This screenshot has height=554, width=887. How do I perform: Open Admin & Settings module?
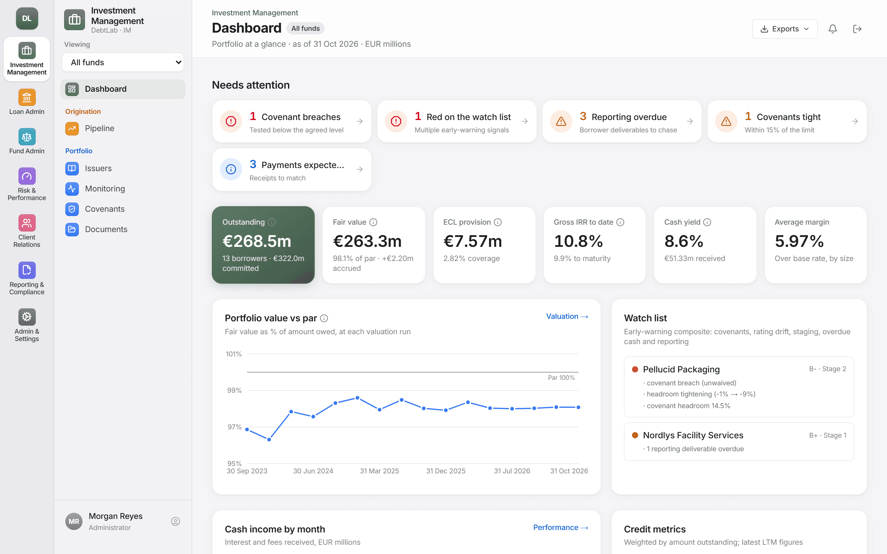click(x=27, y=325)
